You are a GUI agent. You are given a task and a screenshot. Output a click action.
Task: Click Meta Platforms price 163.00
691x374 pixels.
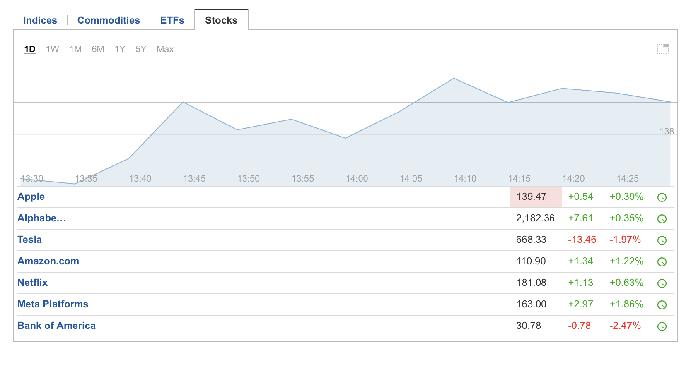tap(532, 304)
